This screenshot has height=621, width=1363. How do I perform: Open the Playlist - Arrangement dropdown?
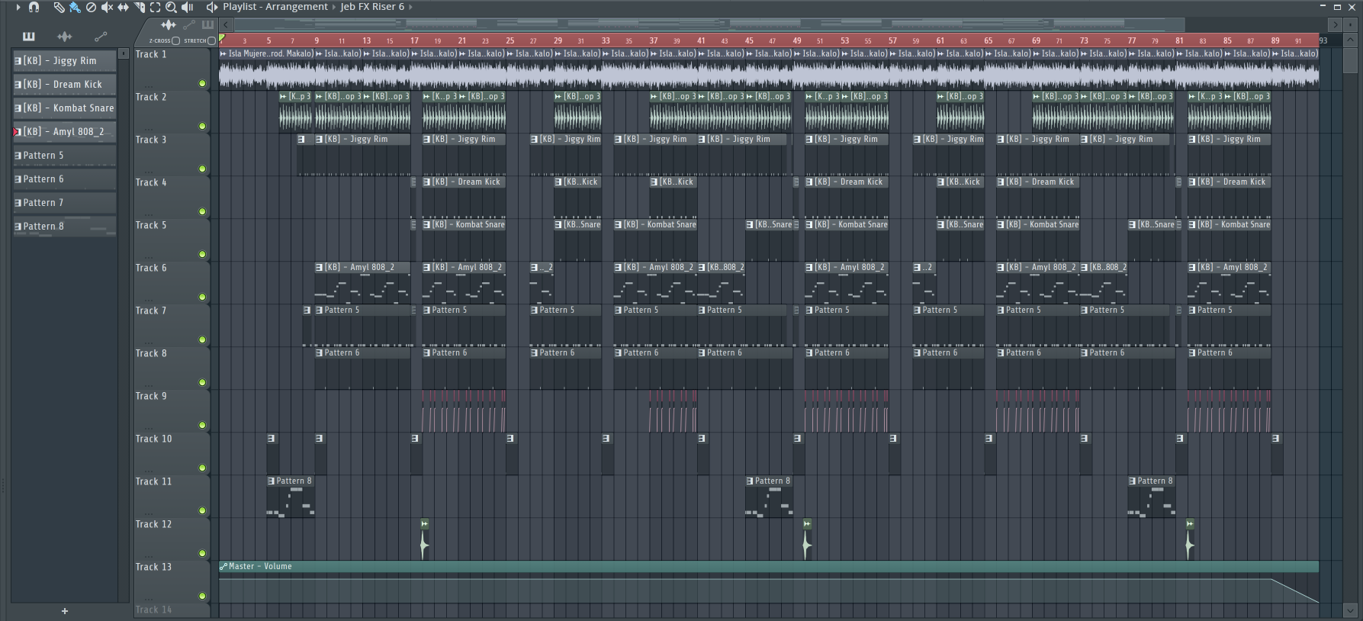click(x=275, y=7)
